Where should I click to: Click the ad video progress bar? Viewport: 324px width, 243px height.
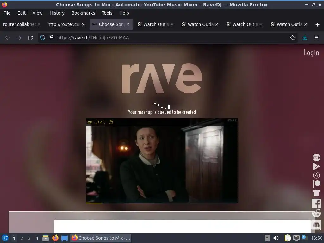point(162,203)
